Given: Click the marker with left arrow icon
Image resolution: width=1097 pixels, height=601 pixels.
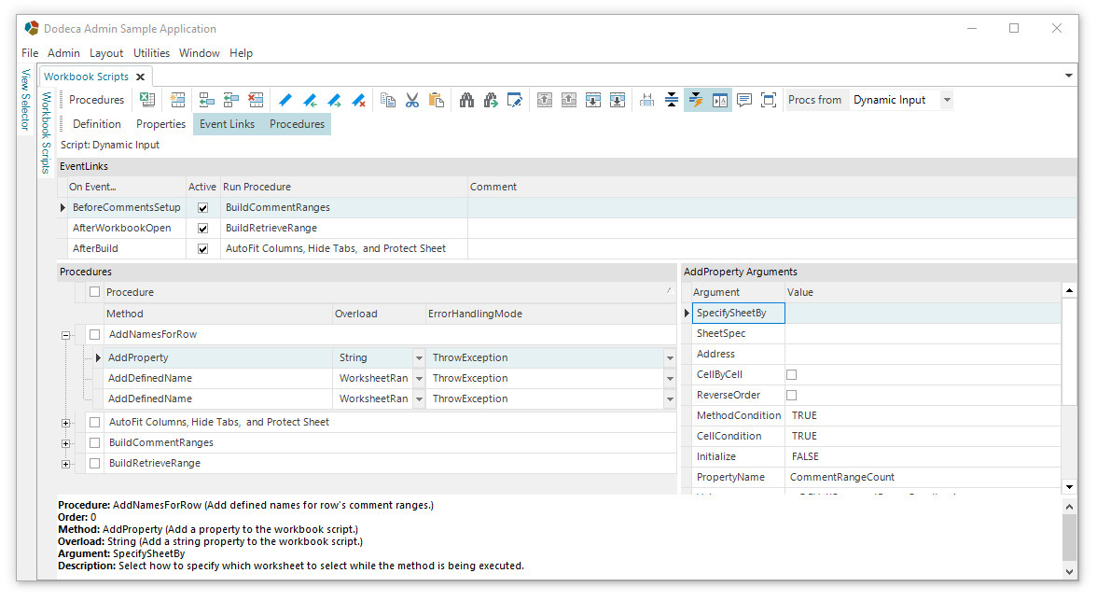Looking at the screenshot, I should [x=310, y=100].
